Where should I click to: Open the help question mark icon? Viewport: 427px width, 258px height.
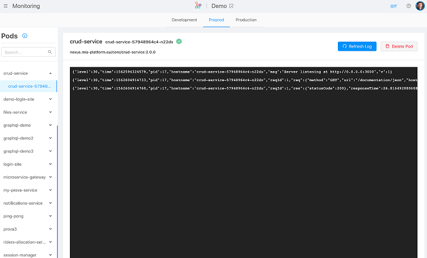pos(408,6)
